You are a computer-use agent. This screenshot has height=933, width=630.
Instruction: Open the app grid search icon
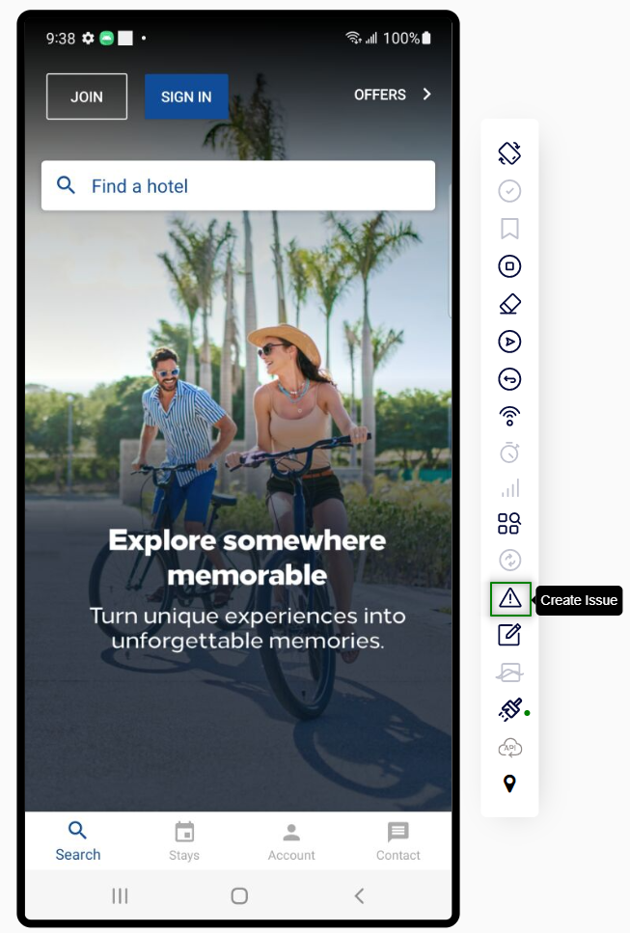[509, 524]
